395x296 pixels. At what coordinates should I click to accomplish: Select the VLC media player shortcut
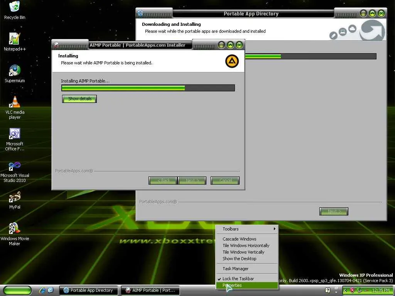point(15,108)
